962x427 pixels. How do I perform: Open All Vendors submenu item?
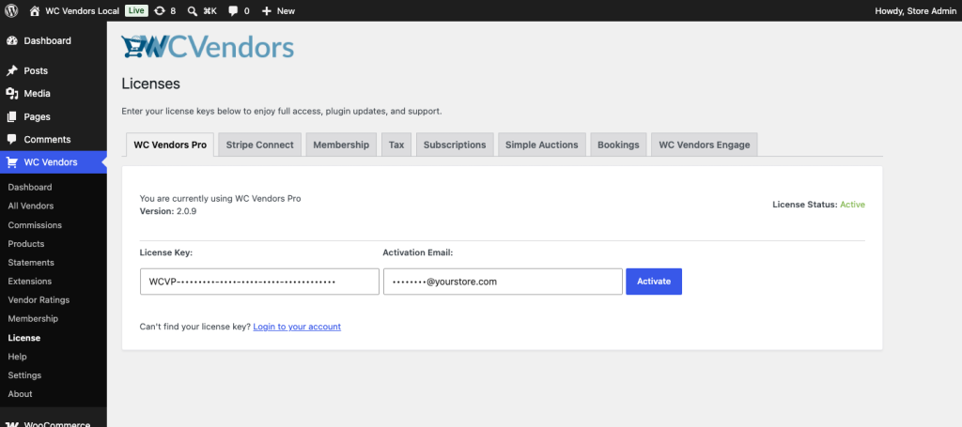pos(31,206)
